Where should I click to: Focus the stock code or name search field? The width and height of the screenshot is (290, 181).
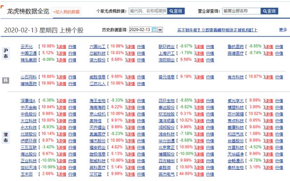click(x=148, y=11)
